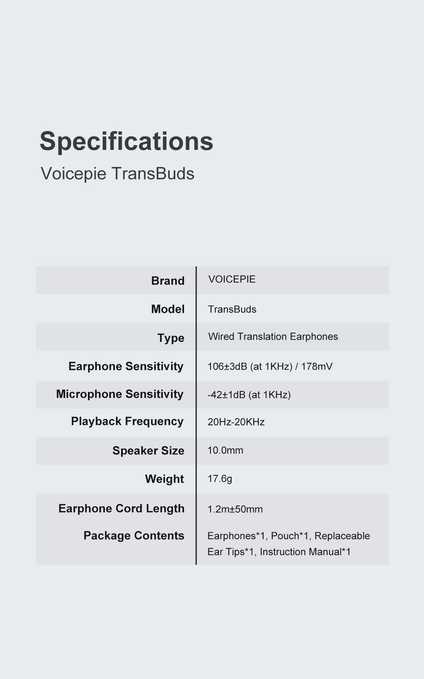Click the VOICEPIE brand value
The image size is (424, 679).
[x=232, y=279]
